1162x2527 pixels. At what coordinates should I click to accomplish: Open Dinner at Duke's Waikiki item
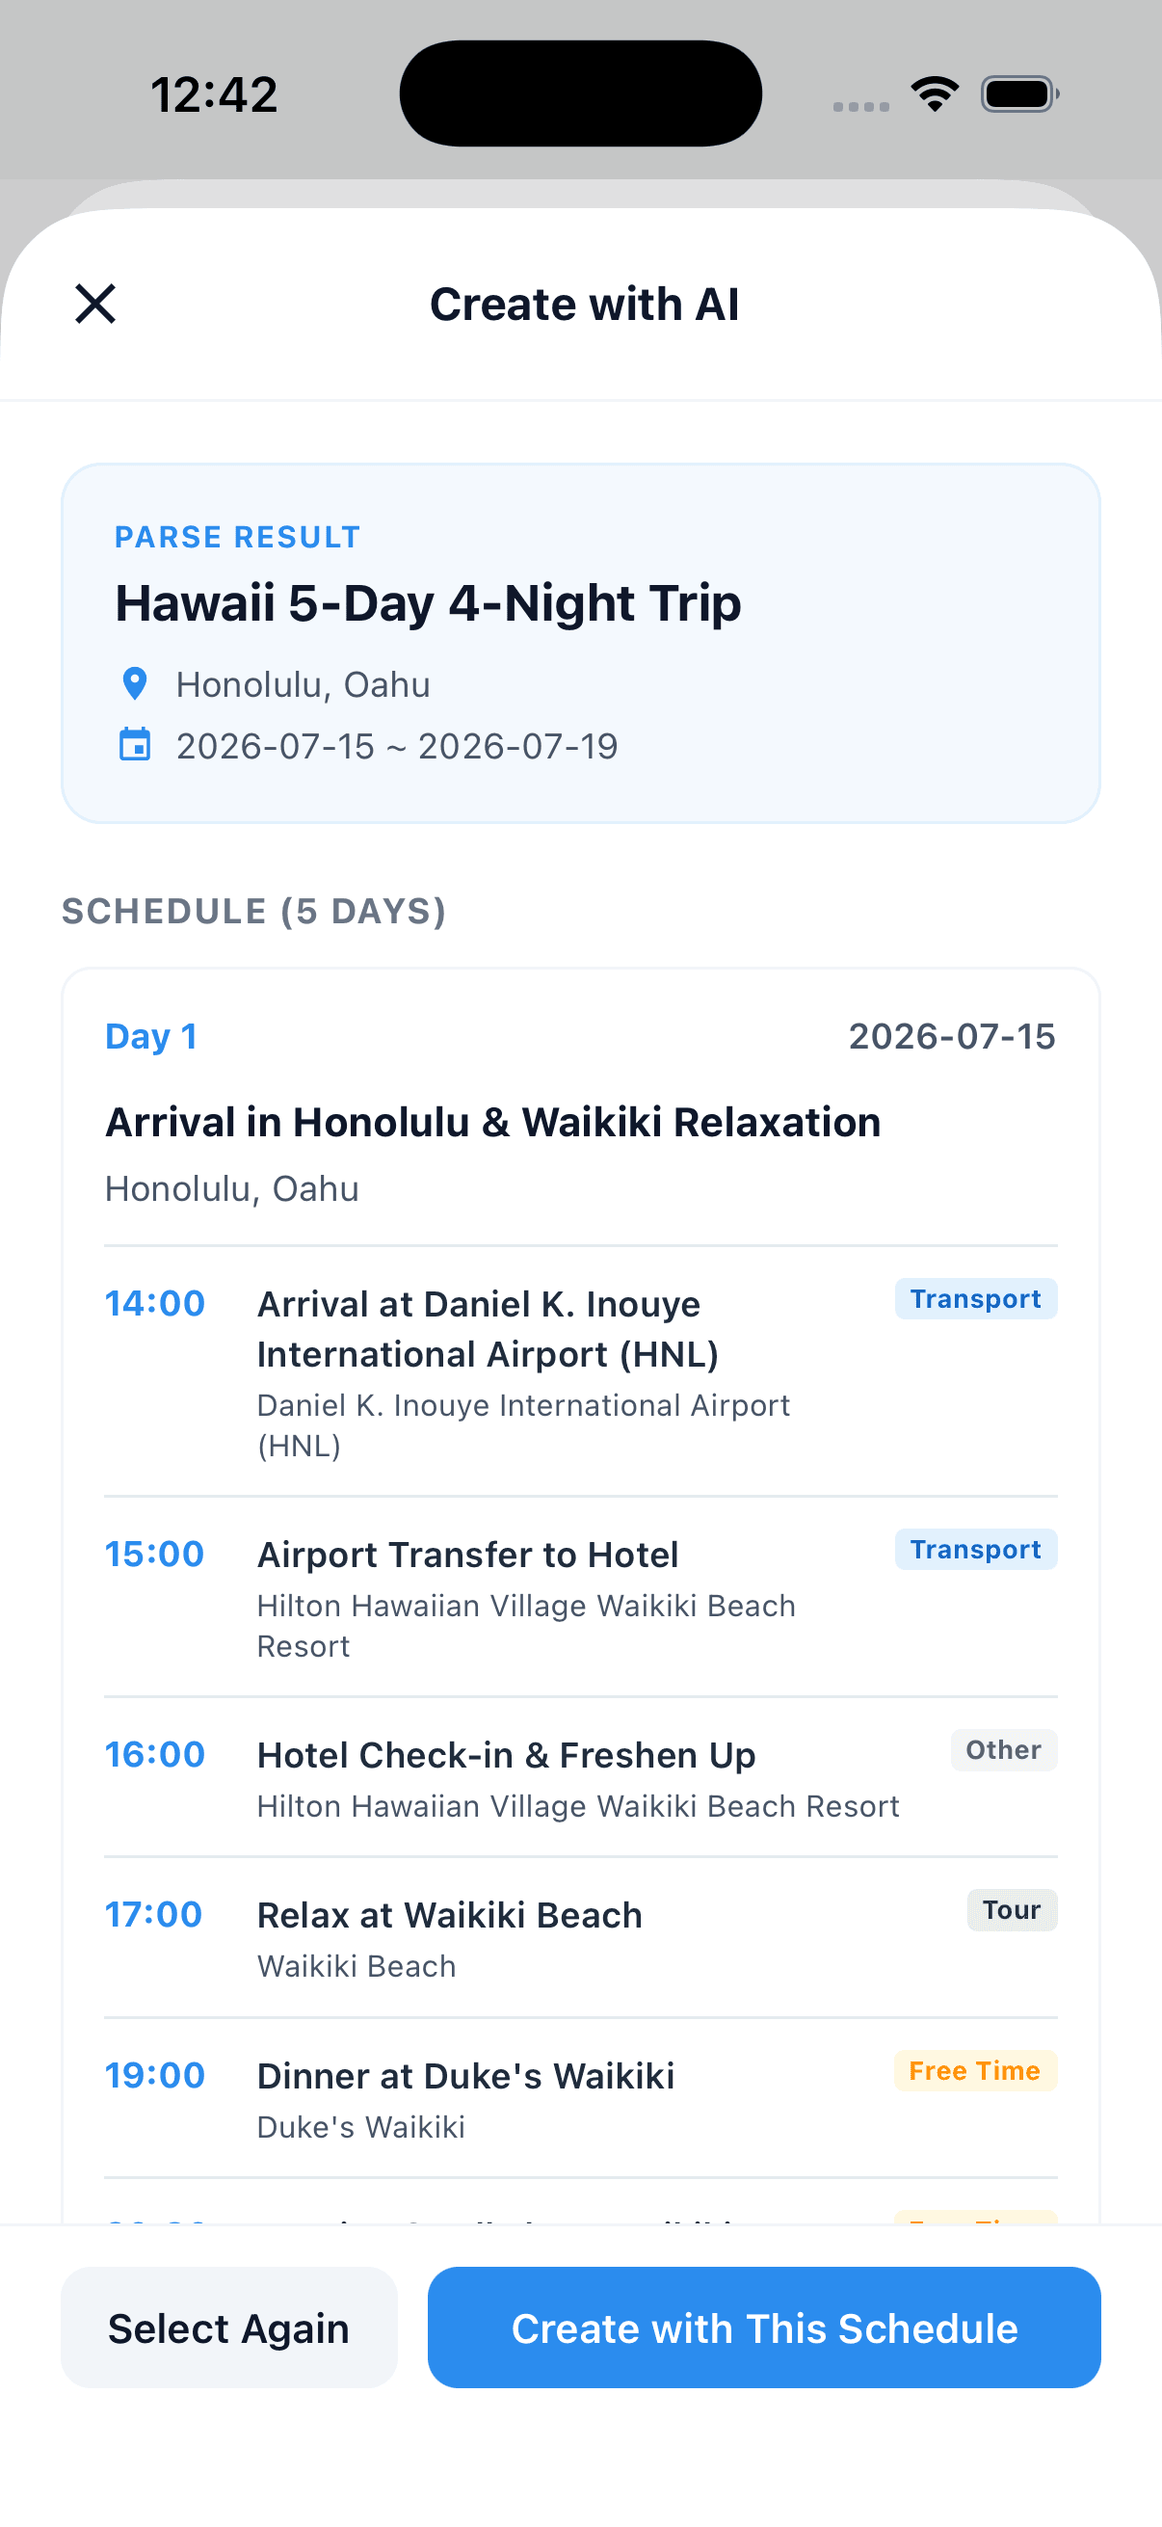(x=465, y=2076)
